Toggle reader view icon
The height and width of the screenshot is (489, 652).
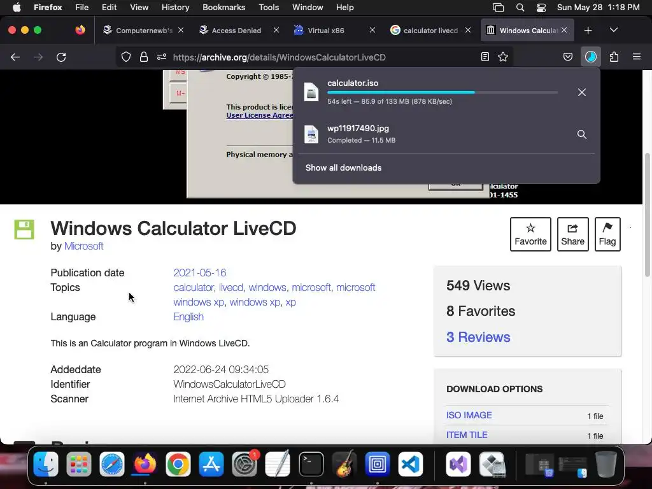tap(485, 57)
